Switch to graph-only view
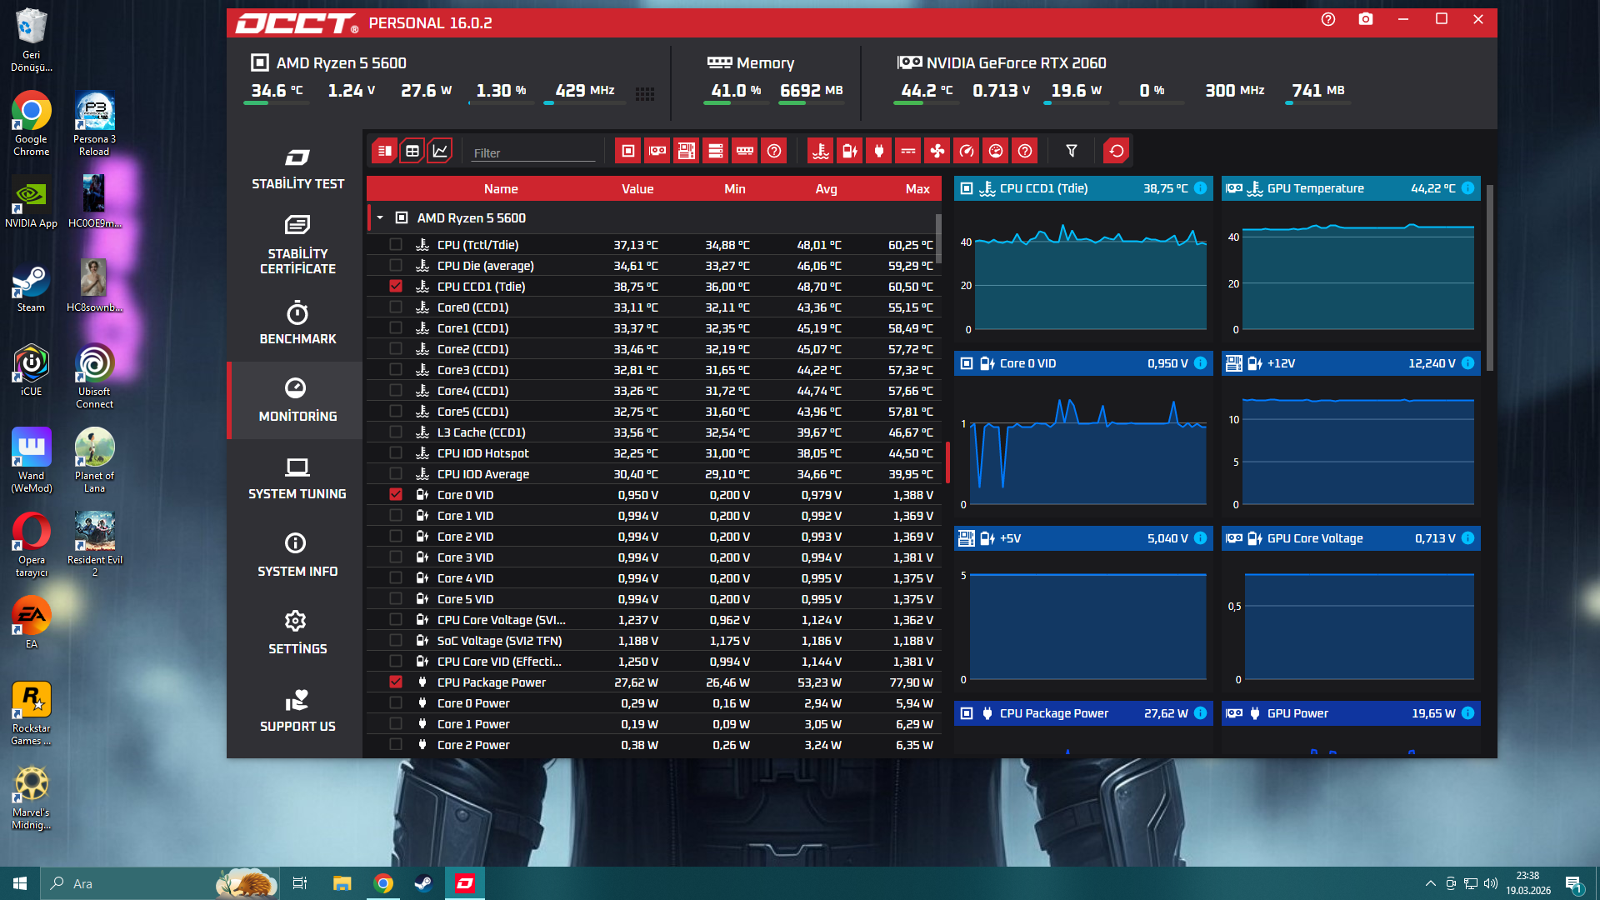This screenshot has height=900, width=1600. coord(440,151)
